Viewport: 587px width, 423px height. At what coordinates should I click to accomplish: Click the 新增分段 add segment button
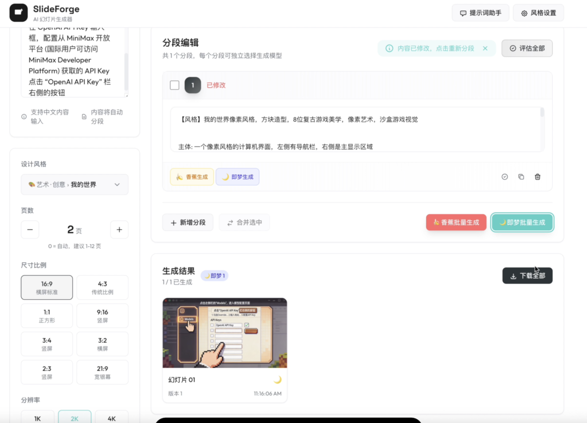tap(188, 222)
